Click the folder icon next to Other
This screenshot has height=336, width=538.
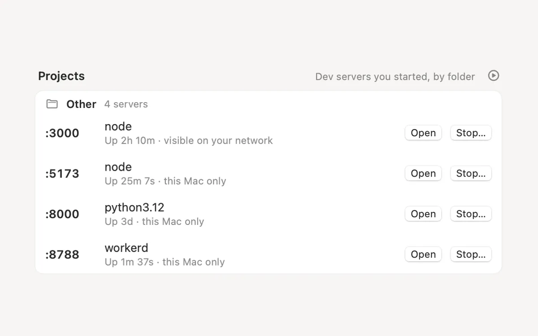pos(52,104)
